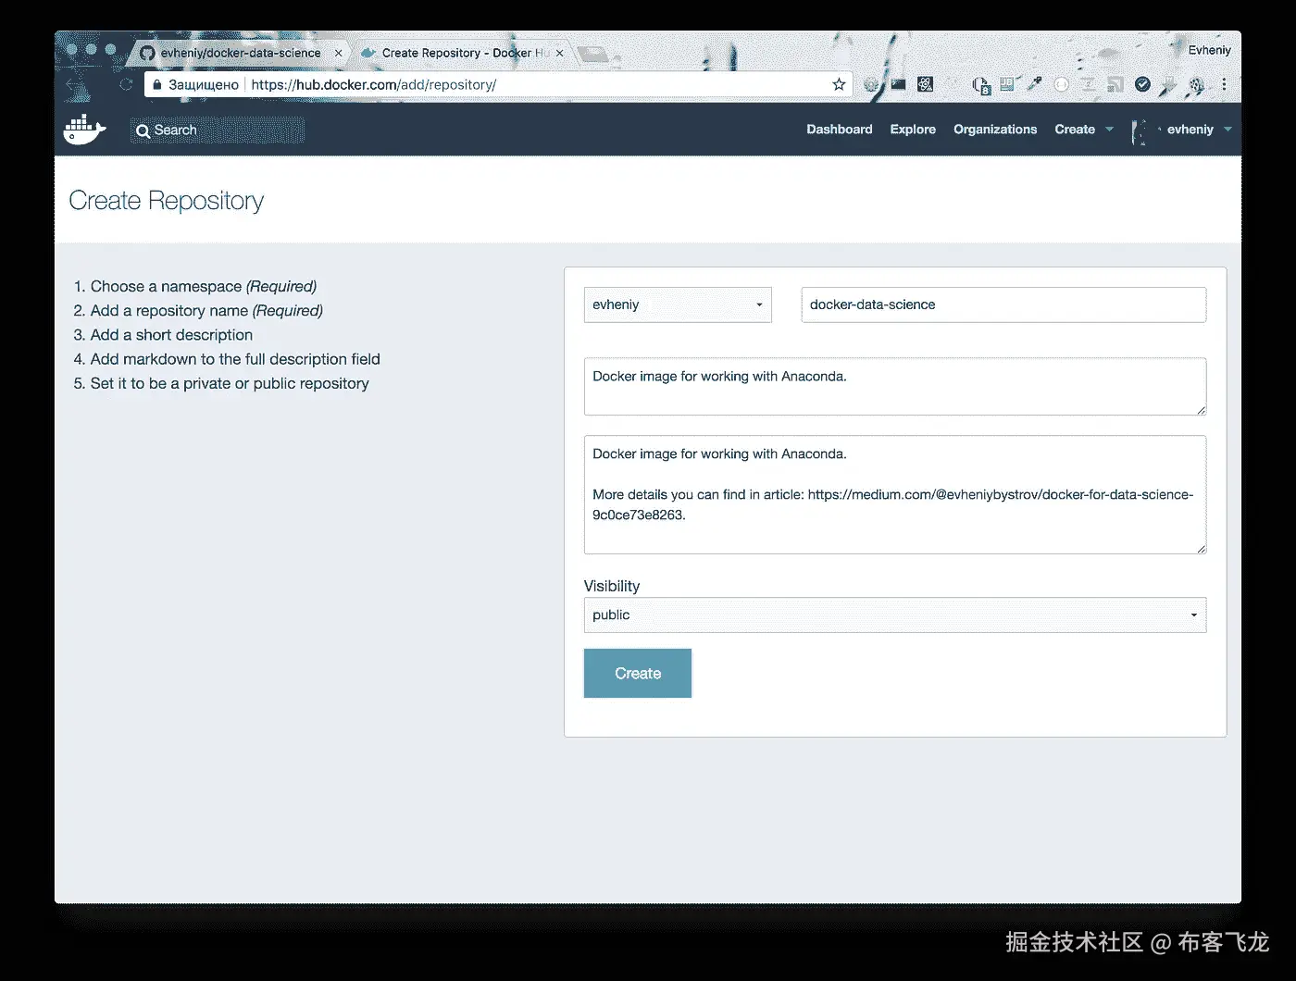
Task: Click the blue checkmark extension icon
Action: 1142,84
